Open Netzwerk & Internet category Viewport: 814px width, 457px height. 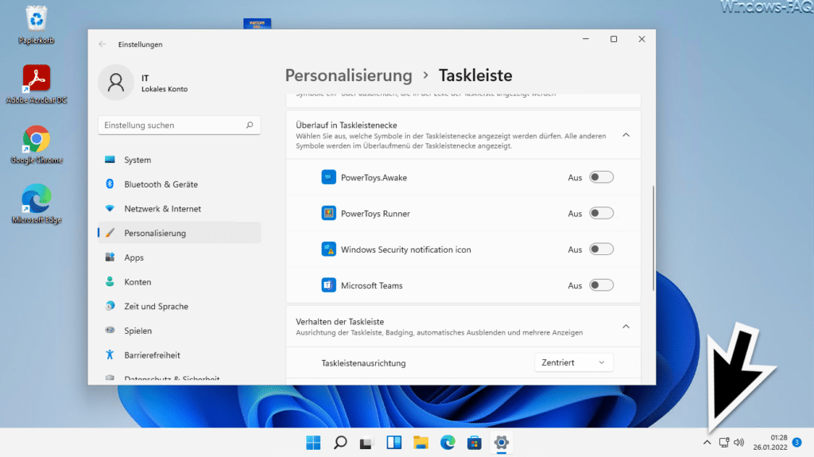[x=179, y=209]
